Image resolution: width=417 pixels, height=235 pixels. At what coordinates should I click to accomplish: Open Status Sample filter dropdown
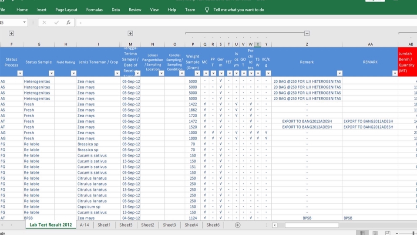click(x=51, y=73)
